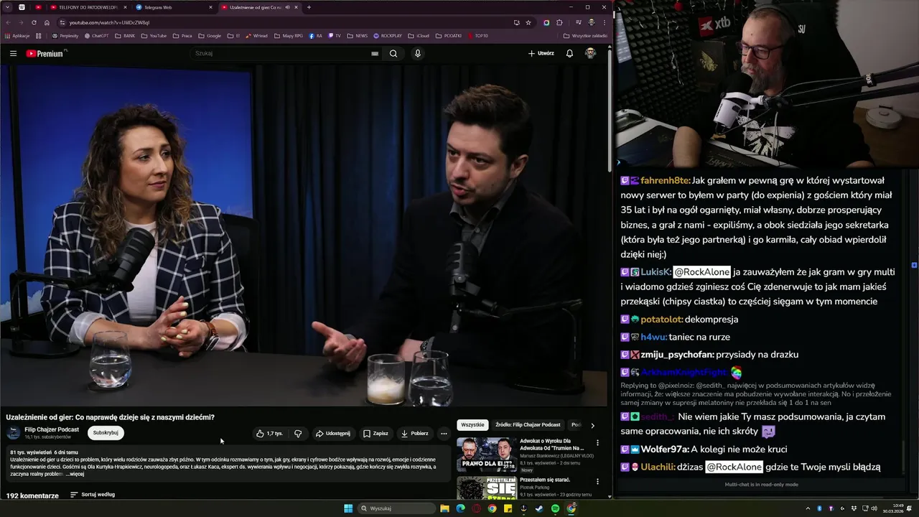Start voice search with microphone icon
919x517 pixels.
point(417,53)
